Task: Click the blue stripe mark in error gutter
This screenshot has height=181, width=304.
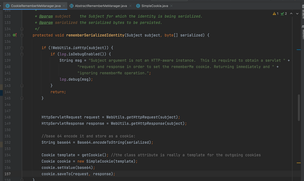Action: point(299,50)
